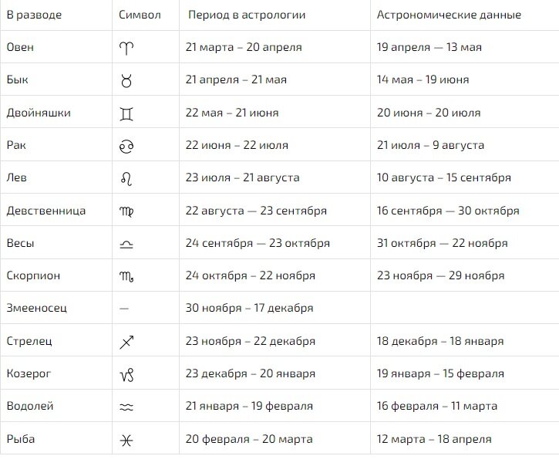Click the Scorpio symbol next to Скорпион
Image resolution: width=559 pixels, height=466 pixels.
[x=126, y=276]
